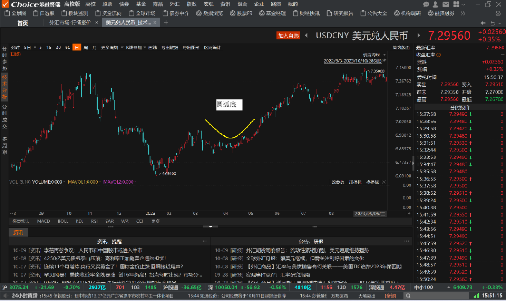The image size is (506, 301).
Task: Open 债券中介 bond broker tool
Action: point(176,13)
